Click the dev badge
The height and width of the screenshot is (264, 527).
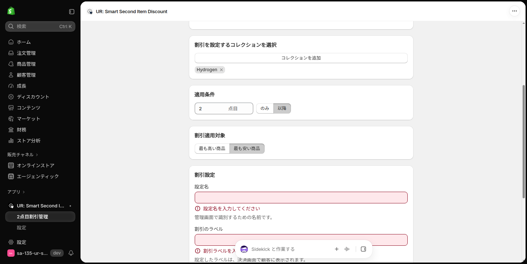(x=57, y=253)
